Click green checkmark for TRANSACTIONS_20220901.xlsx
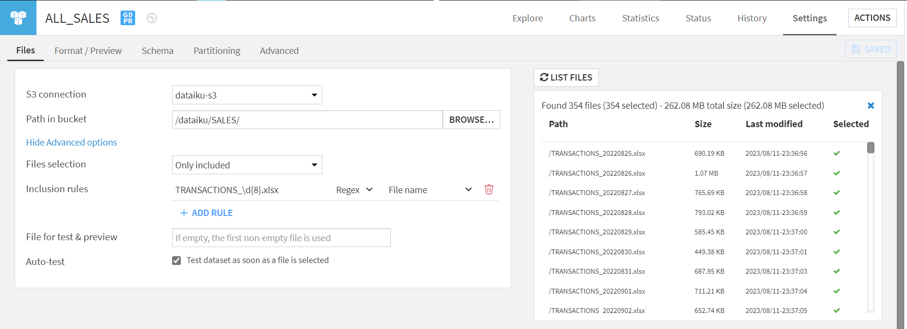 pos(837,291)
